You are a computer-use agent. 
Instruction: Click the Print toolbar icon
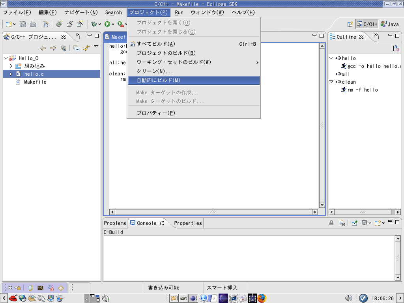[x=33, y=24]
